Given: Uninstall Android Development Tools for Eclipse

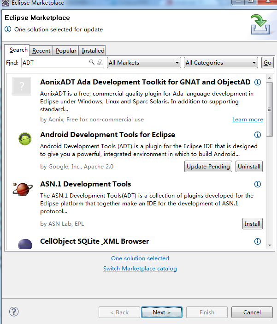Looking at the screenshot, I should pos(249,167).
